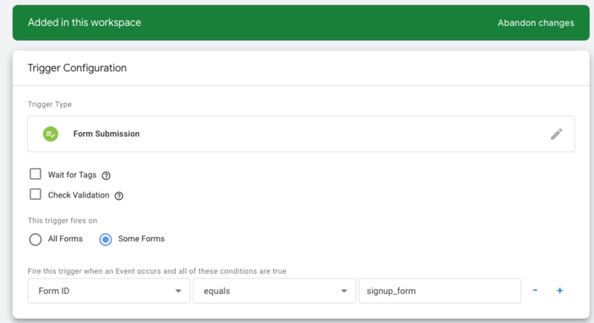Select the Some Forms radio button
Viewport: 594px width, 323px height.
point(105,239)
